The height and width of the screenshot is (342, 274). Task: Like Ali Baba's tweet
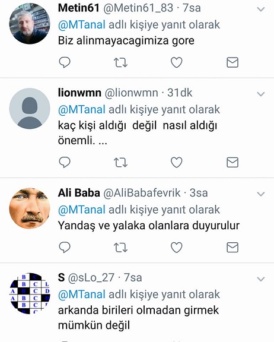pyautogui.click(x=176, y=248)
